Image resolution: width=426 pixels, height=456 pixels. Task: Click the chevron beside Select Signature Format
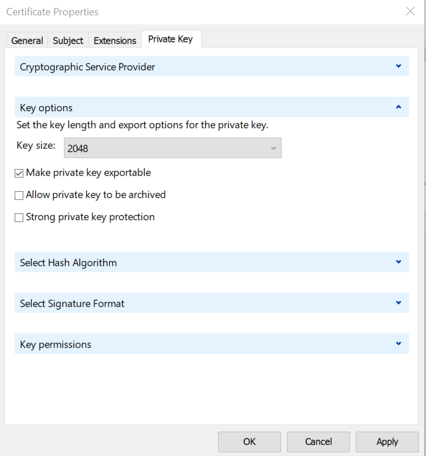(x=398, y=303)
